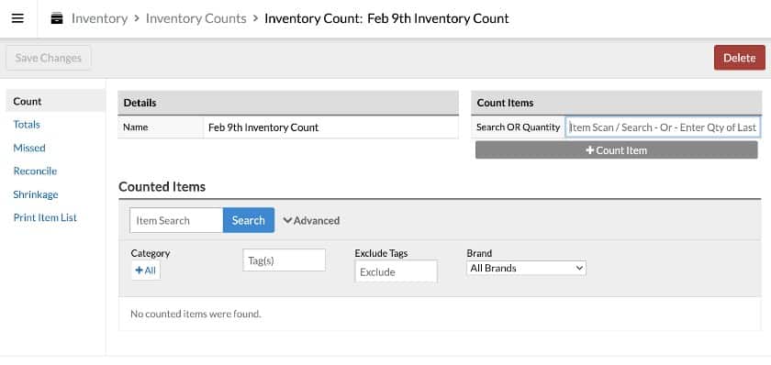Go to Inventory in the breadcrumb
The width and height of the screenshot is (771, 365).
coord(99,18)
